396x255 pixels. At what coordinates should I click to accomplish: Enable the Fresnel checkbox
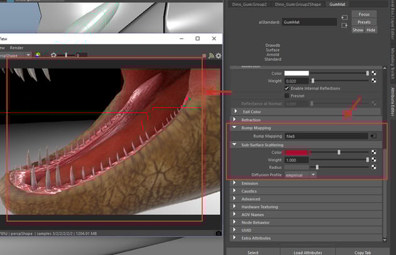287,96
